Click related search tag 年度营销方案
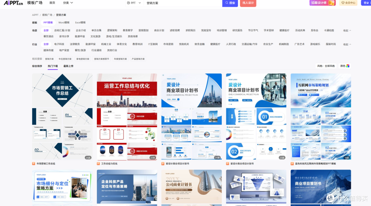This screenshot has width=371, height=206. click(121, 59)
